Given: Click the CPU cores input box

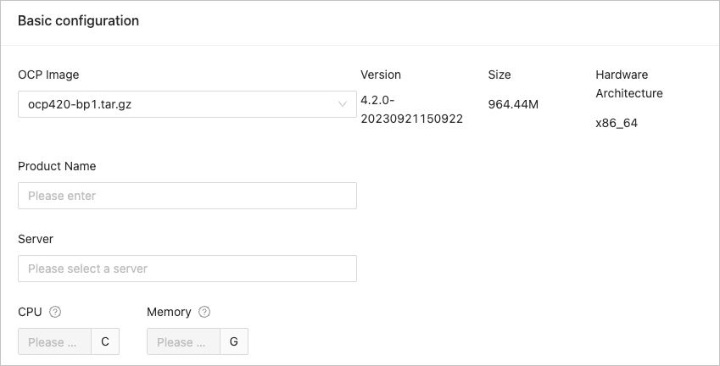Looking at the screenshot, I should tap(55, 342).
